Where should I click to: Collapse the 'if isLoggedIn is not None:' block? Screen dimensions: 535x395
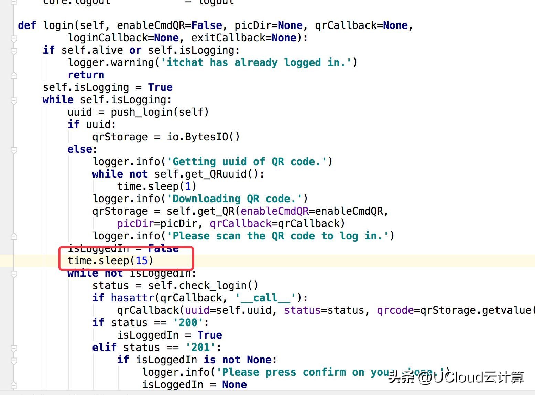pos(14,361)
